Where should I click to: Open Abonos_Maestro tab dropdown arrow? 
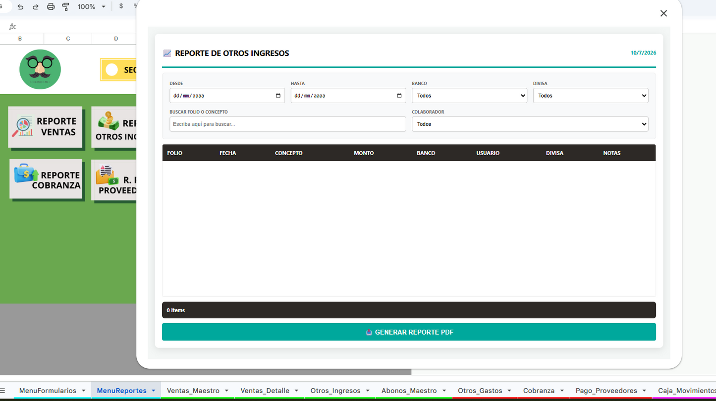coord(444,391)
